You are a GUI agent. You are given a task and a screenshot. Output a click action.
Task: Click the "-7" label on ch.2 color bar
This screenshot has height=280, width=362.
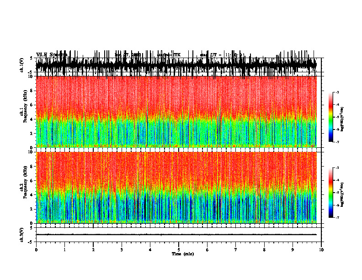pyautogui.click(x=337, y=218)
